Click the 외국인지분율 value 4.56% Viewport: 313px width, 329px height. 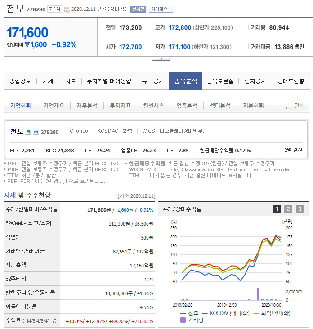coord(147,307)
